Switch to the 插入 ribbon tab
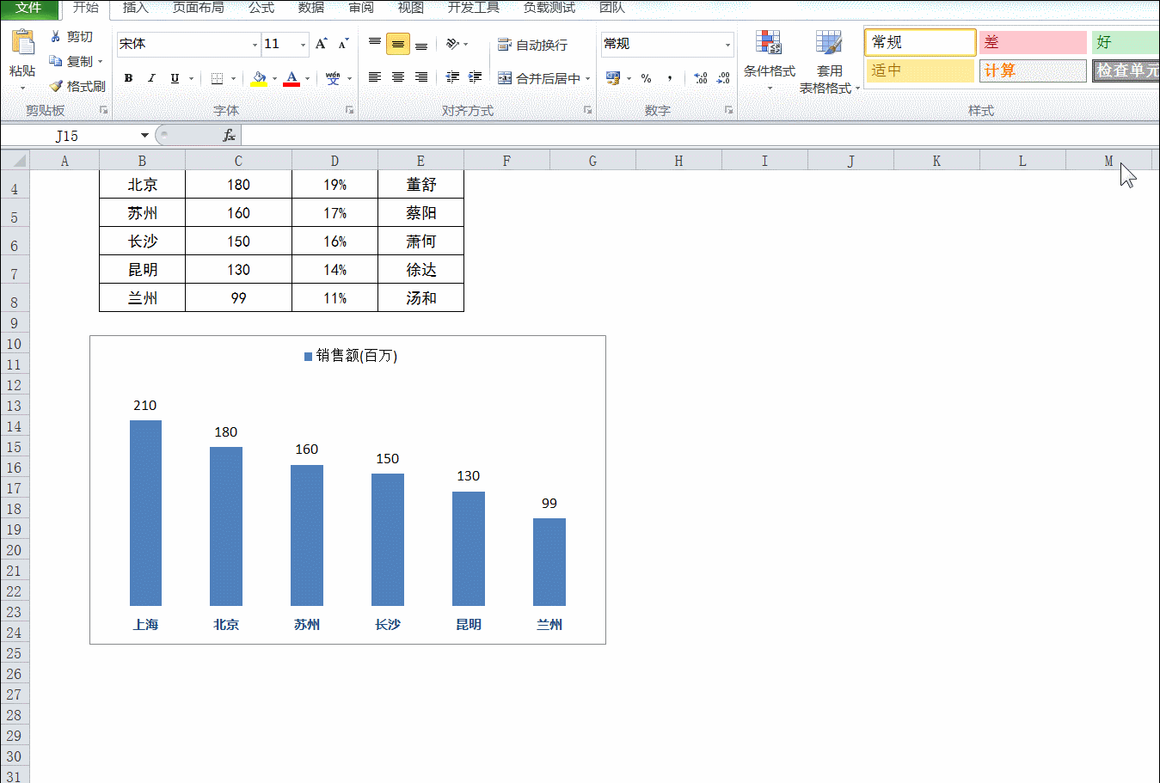1160x783 pixels. tap(136, 8)
